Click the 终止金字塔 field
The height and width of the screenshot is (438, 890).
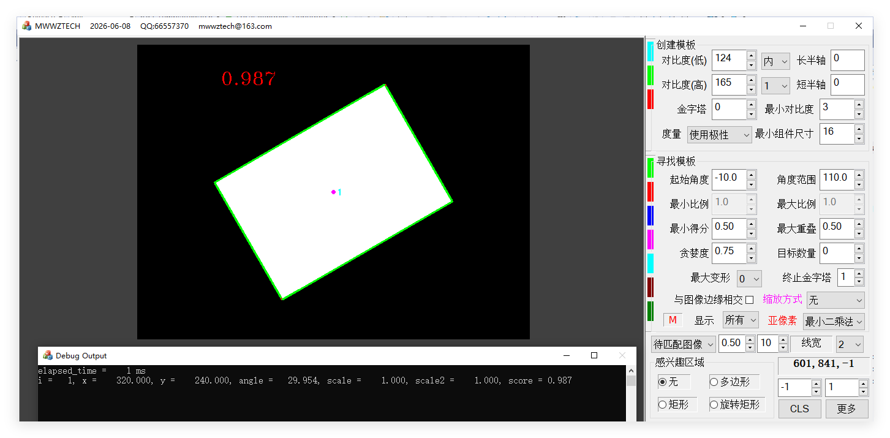[845, 278]
